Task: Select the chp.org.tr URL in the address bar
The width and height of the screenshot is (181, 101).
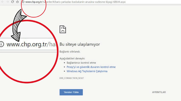Action: (75, 2)
